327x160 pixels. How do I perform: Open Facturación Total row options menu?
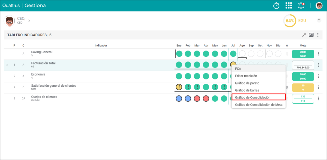[x=318, y=65]
